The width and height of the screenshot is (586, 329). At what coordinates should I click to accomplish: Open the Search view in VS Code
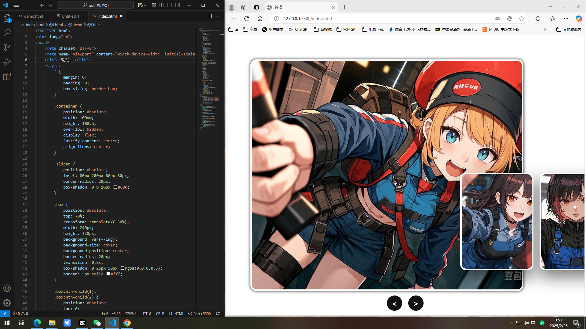(x=7, y=32)
